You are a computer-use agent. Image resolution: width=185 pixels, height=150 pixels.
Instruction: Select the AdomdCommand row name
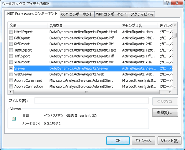click(x=28, y=80)
